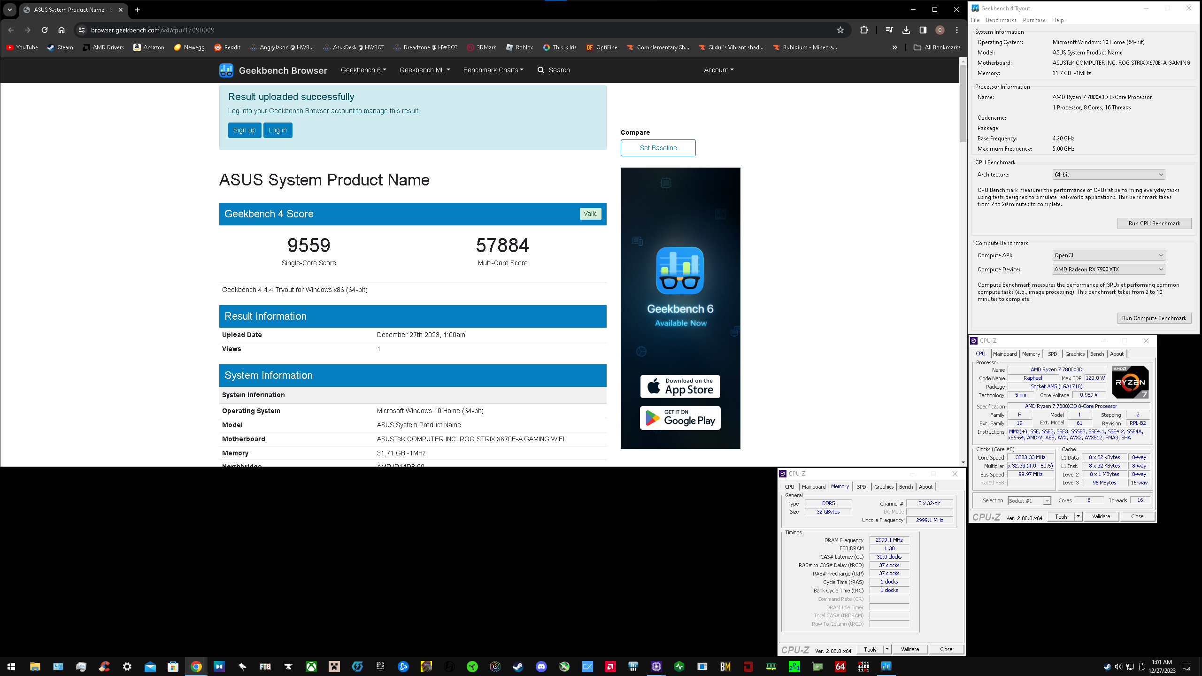Open Chrome from the taskbar
The width and height of the screenshot is (1202, 676).
(196, 666)
